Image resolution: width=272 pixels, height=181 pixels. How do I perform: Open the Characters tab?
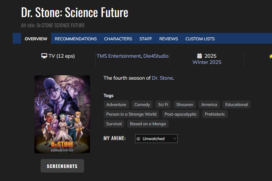coord(118,39)
